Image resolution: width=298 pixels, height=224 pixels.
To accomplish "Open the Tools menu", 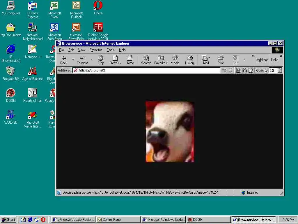I will click(110, 50).
